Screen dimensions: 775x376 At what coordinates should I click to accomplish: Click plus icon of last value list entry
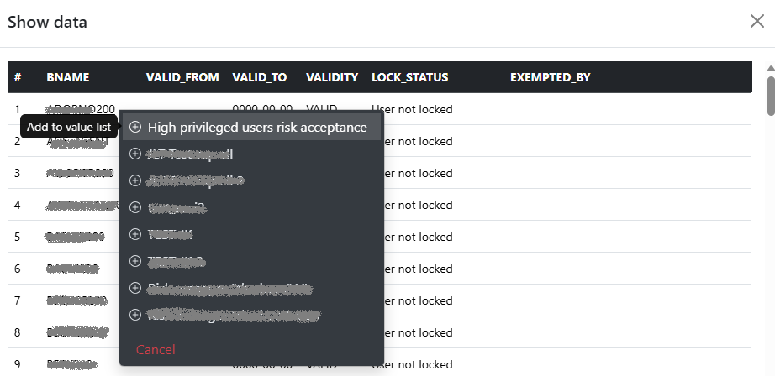(135, 315)
